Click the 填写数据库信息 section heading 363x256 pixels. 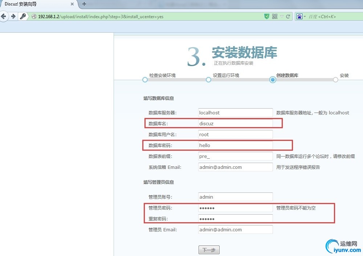[x=159, y=98]
